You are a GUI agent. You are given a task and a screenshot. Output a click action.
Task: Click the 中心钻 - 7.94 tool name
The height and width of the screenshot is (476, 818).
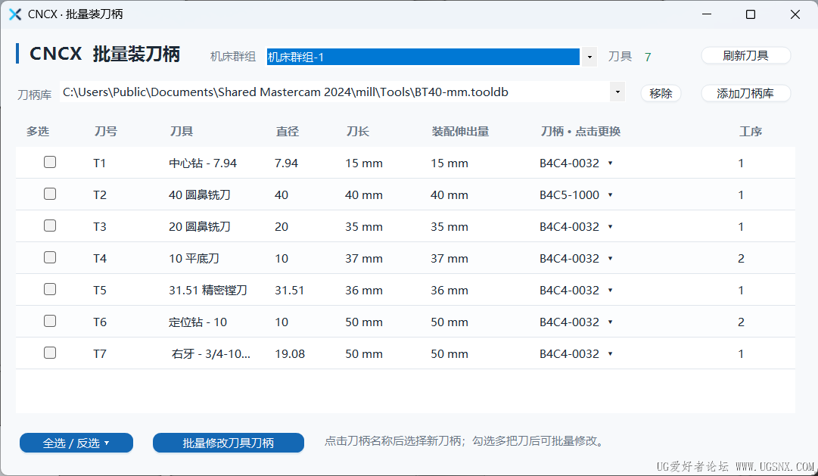pyautogui.click(x=203, y=163)
